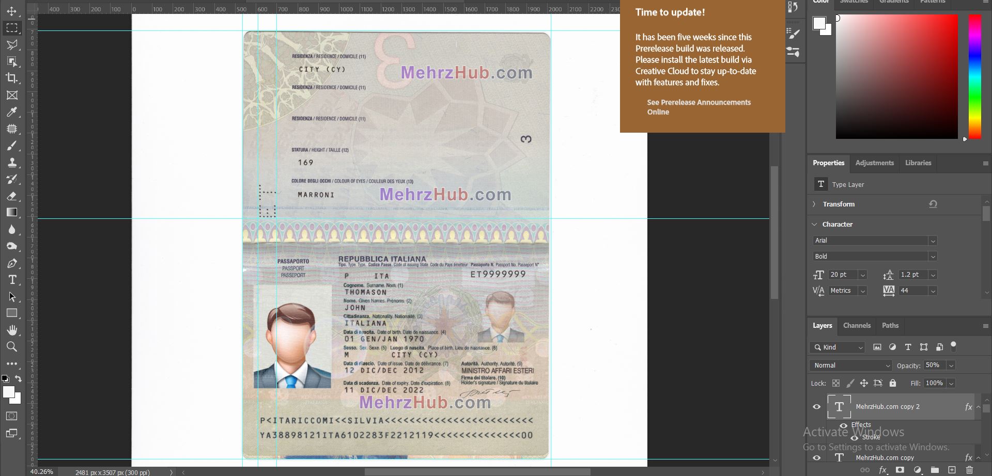Click the Add layer mask icon

[900, 470]
